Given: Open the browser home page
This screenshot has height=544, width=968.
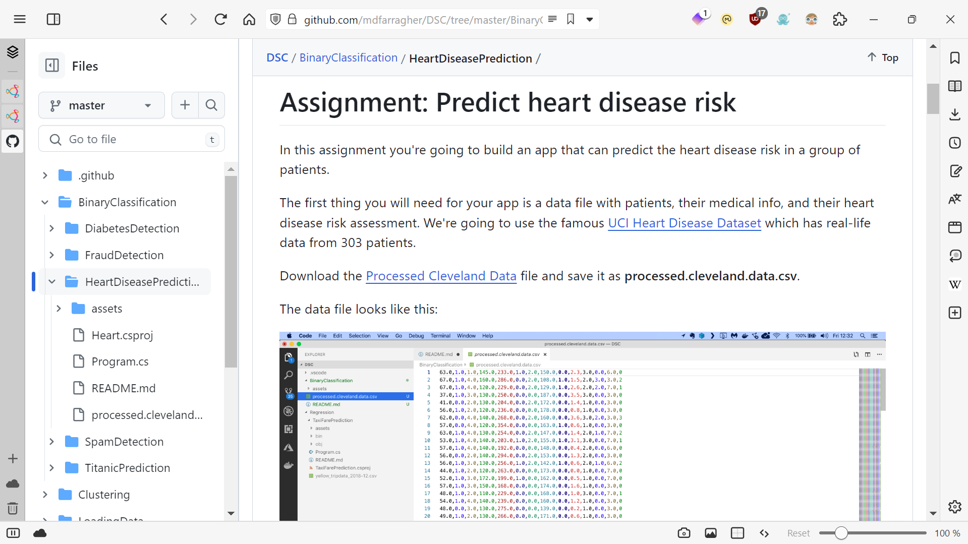Looking at the screenshot, I should (249, 20).
